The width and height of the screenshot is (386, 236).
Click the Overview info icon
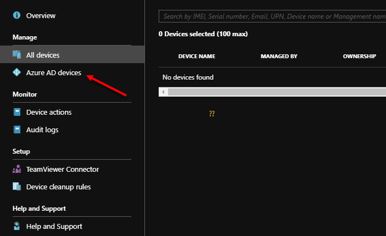coord(16,15)
